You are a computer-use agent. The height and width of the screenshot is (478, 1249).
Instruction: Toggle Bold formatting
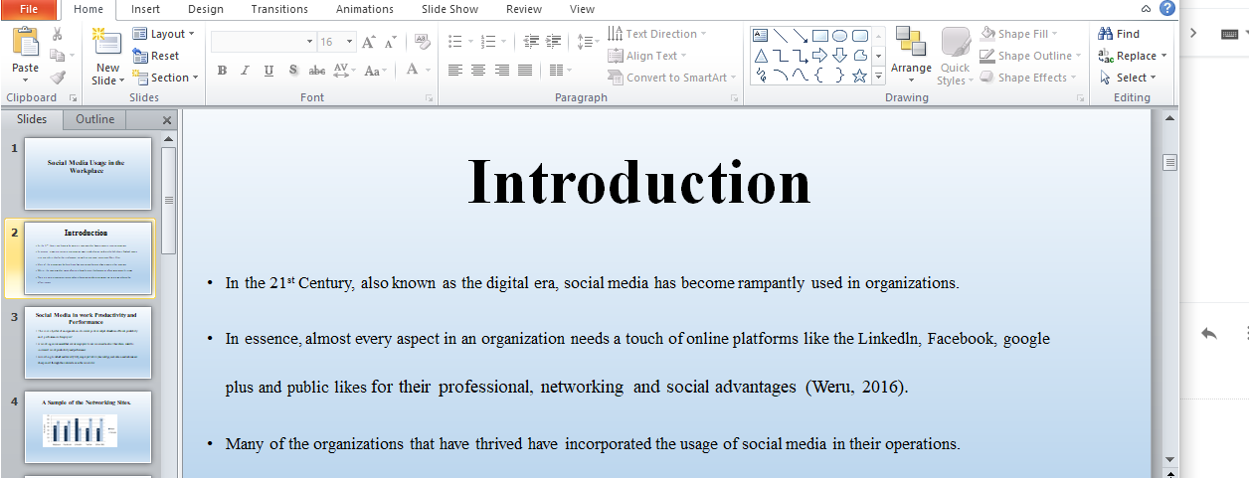pos(222,71)
